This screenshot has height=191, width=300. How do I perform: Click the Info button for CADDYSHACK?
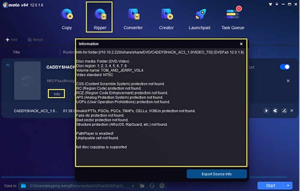pyautogui.click(x=57, y=94)
